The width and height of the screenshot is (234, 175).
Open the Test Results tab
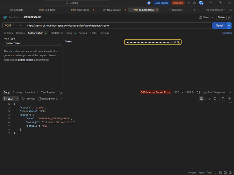tap(48, 92)
